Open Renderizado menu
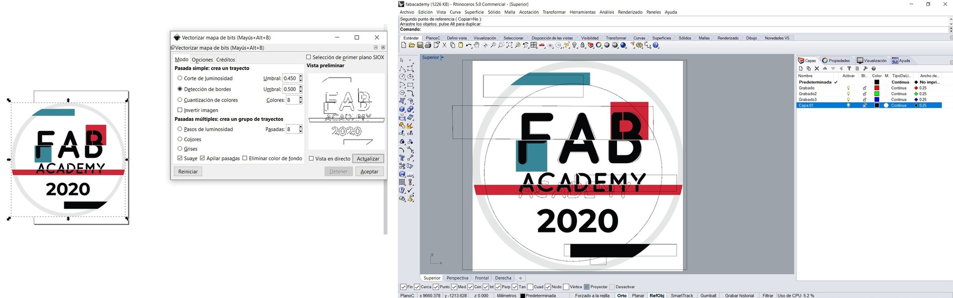 pos(630,12)
